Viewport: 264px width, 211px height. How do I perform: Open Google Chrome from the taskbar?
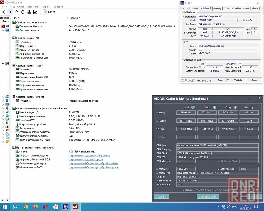pyautogui.click(x=26, y=207)
